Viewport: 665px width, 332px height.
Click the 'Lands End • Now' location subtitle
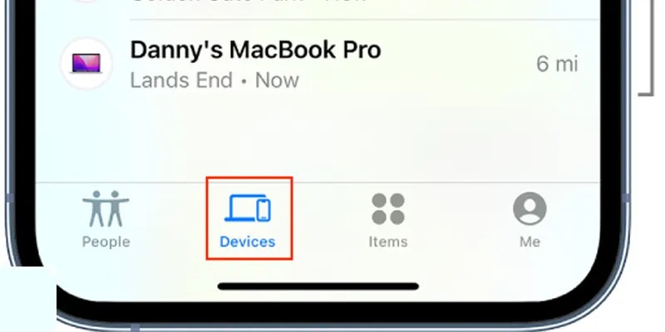pos(214,81)
